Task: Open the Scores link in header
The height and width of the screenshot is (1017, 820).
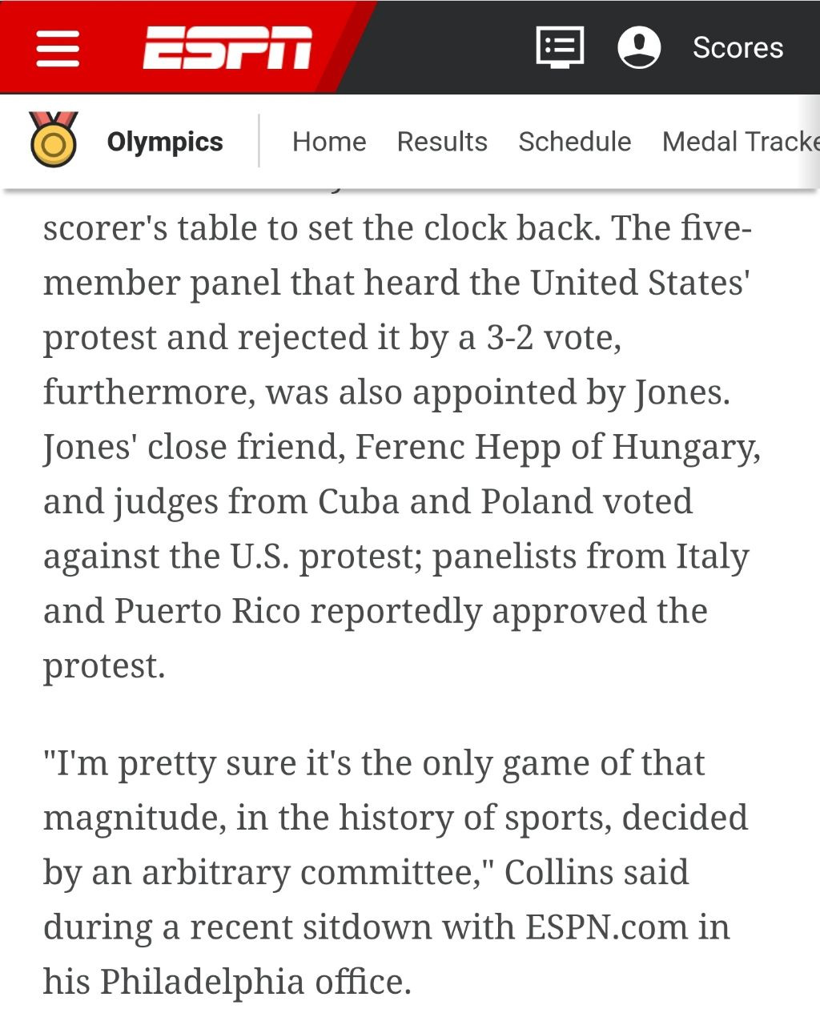Action: coord(738,48)
